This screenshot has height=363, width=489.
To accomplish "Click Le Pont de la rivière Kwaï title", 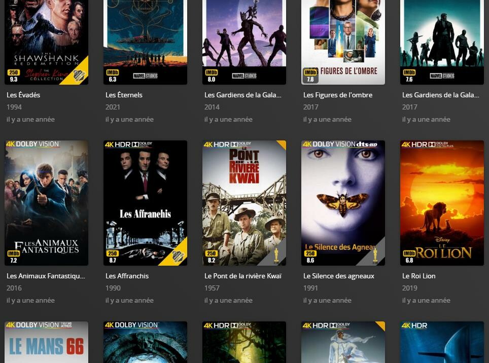I will click(x=243, y=276).
